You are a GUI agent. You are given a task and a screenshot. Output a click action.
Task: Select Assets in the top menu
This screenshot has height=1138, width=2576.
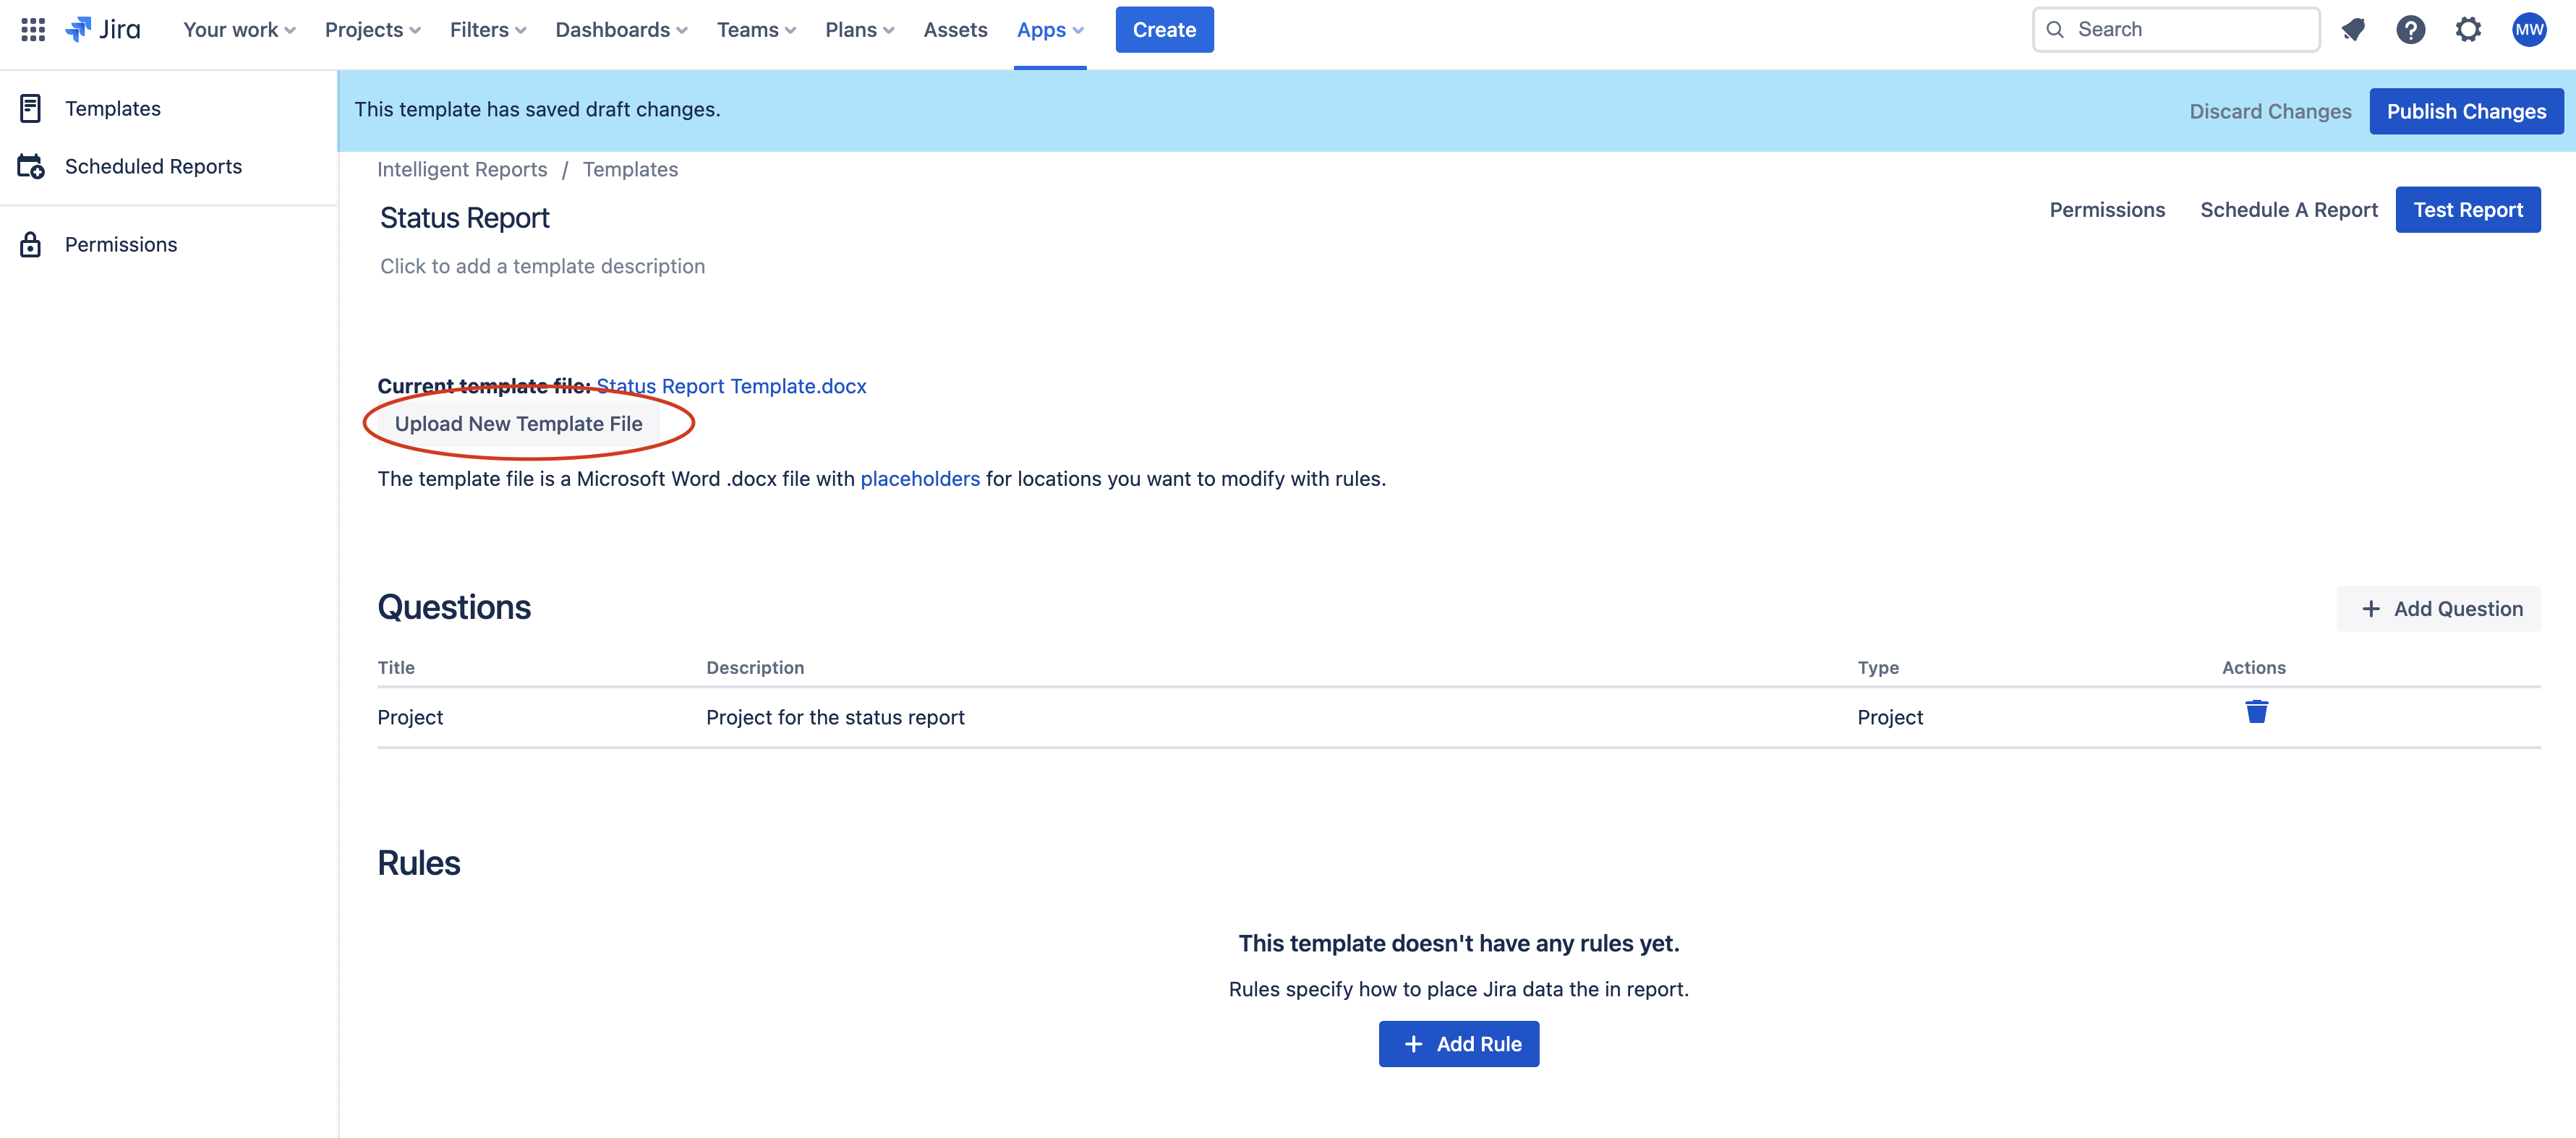[955, 29]
